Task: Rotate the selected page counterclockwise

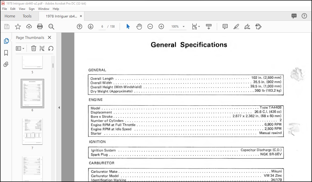Action: click(51, 48)
